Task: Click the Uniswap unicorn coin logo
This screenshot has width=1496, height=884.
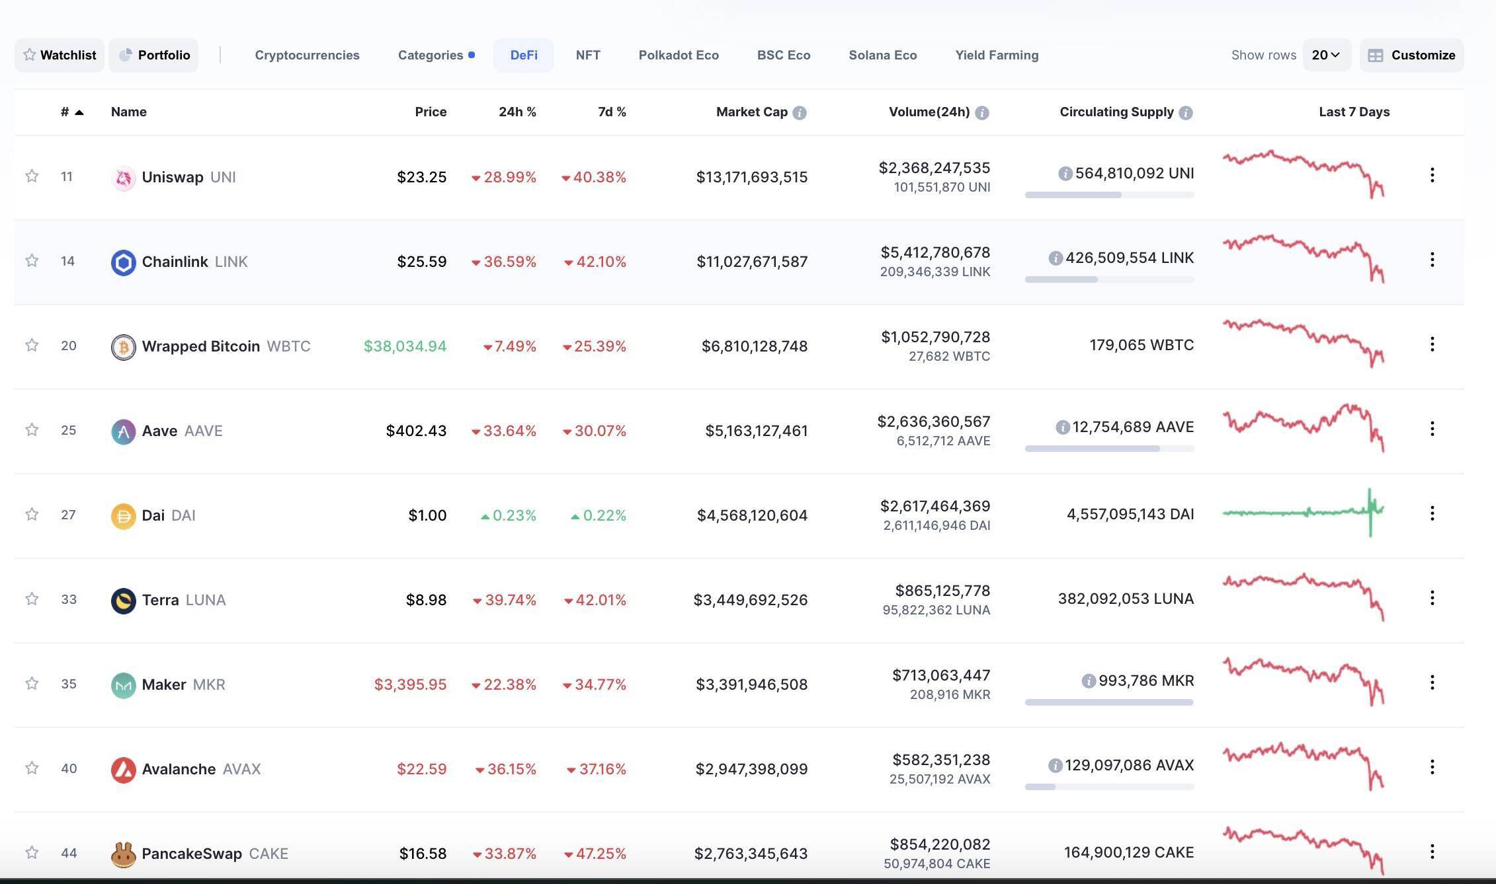Action: [123, 178]
